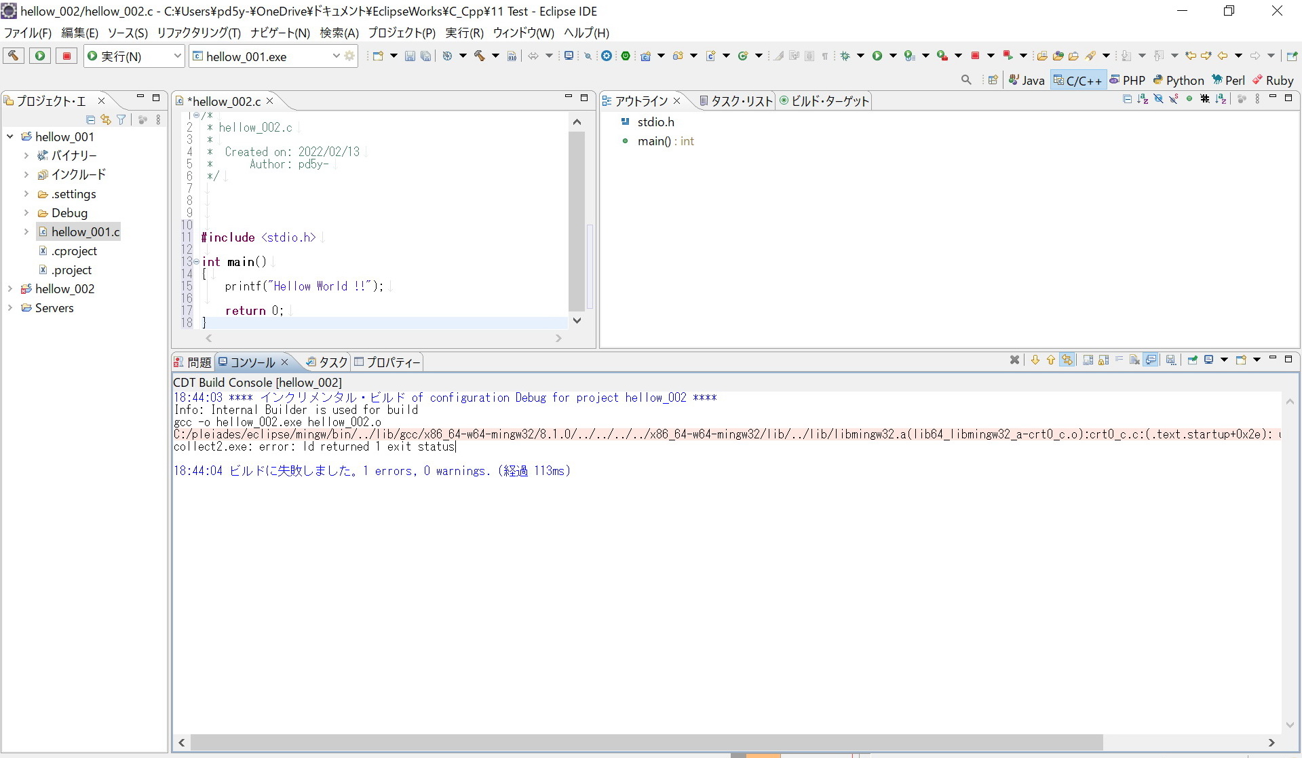Click the Debug bug icon
Viewport: 1302px width, 758px height.
click(x=845, y=56)
